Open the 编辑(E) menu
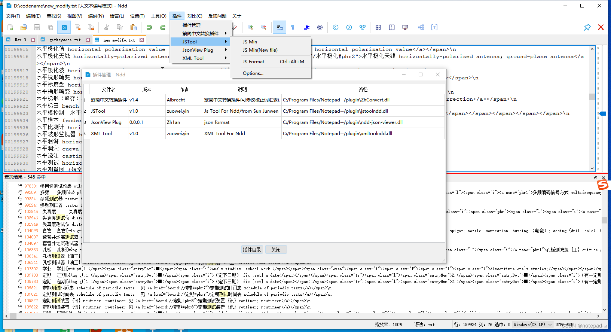Image resolution: width=611 pixels, height=332 pixels. coord(33,16)
